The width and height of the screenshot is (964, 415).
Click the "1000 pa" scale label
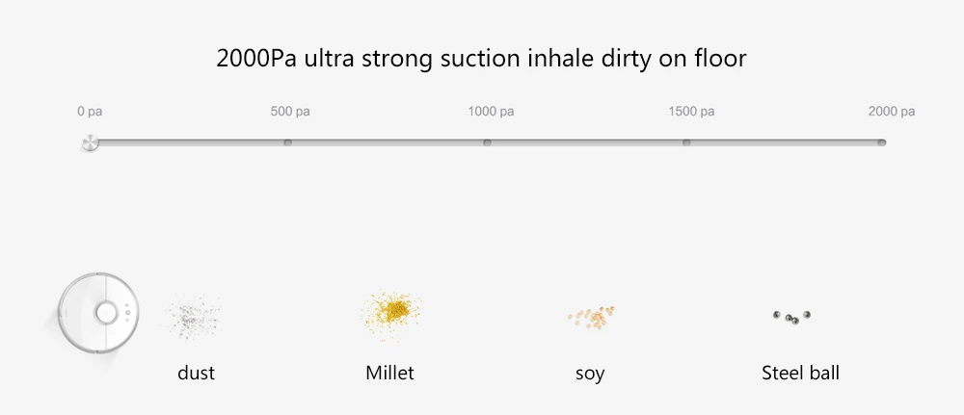(x=491, y=112)
